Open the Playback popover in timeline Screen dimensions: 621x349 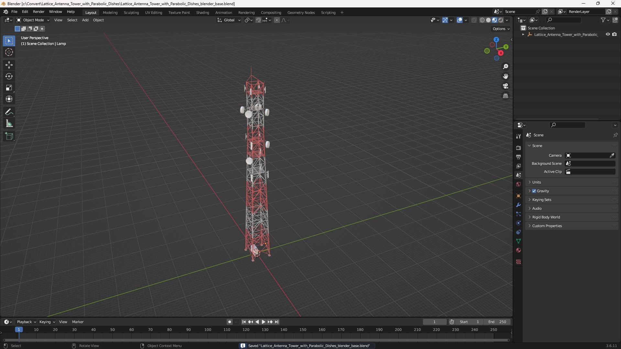tap(26, 322)
